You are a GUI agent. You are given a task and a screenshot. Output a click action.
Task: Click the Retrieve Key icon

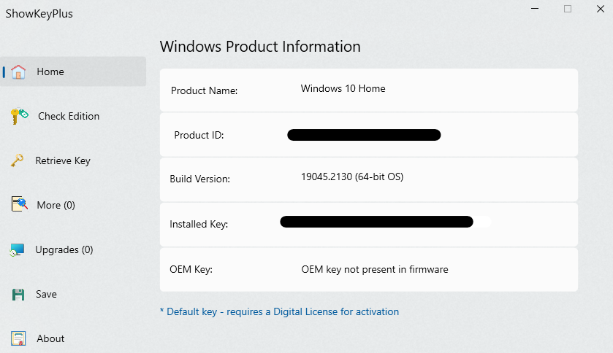(18, 160)
